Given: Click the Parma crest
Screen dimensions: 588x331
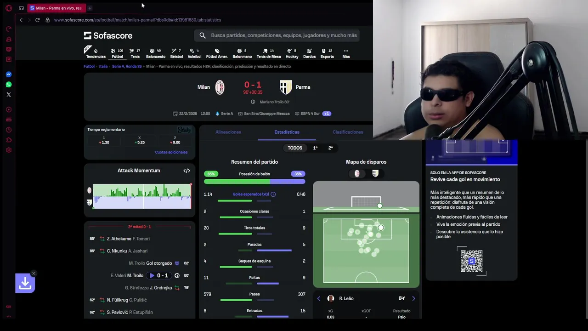Looking at the screenshot, I should pos(286,87).
